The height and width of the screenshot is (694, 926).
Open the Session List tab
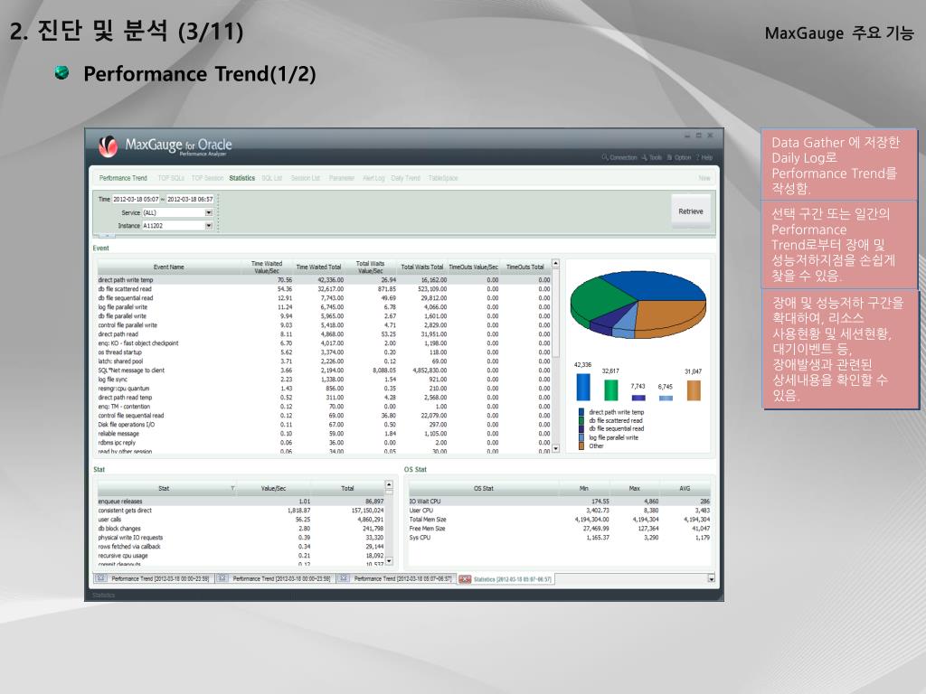[306, 178]
